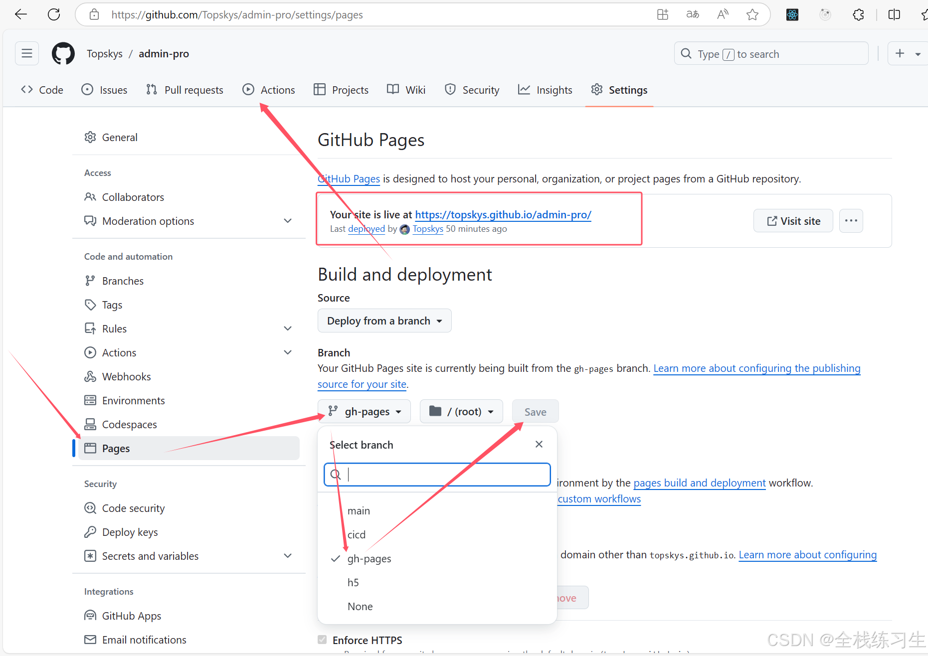Close the Select branch popup
Image resolution: width=928 pixels, height=656 pixels.
[539, 444]
